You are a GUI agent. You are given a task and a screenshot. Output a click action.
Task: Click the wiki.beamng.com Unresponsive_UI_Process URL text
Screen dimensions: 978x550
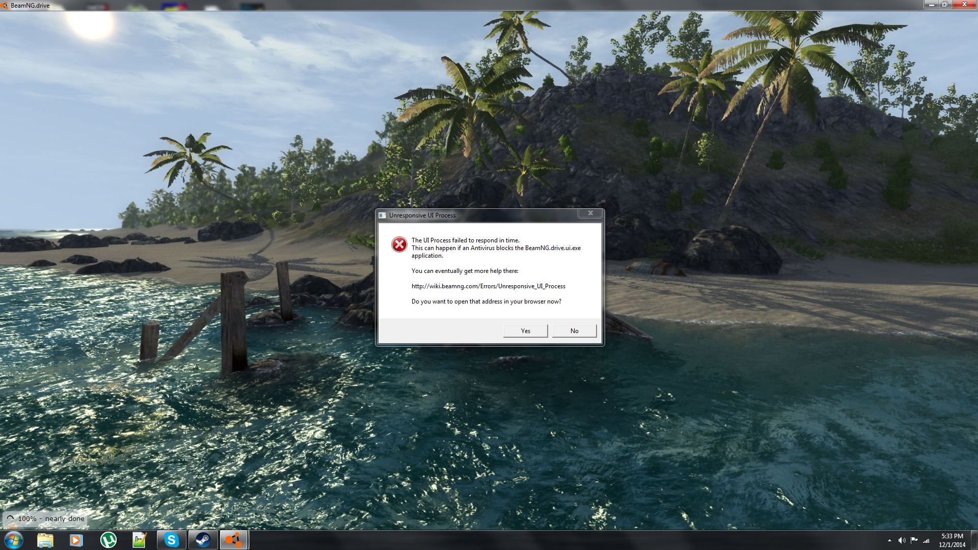click(488, 286)
